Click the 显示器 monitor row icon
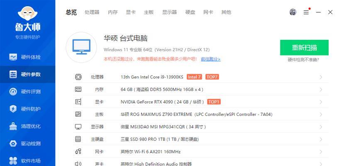Screen dimensions: 339x166 point(78,127)
